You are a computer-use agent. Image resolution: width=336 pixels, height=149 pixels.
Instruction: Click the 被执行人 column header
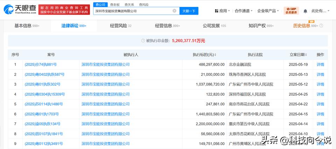131,55
